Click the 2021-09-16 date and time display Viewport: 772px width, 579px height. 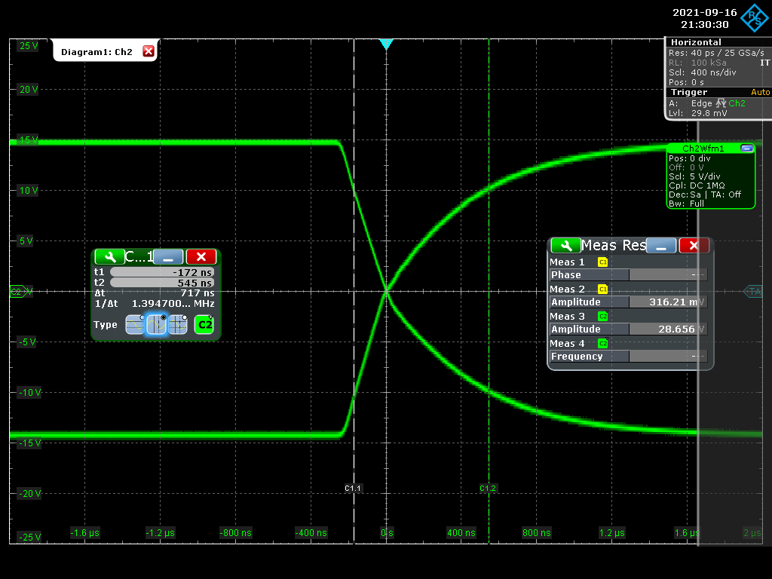tap(705, 18)
